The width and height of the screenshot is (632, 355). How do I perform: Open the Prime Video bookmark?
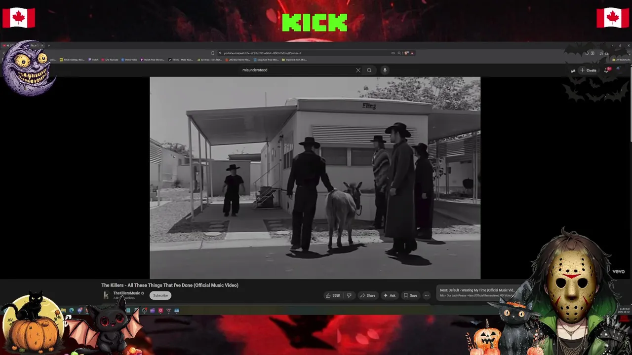[x=129, y=60]
